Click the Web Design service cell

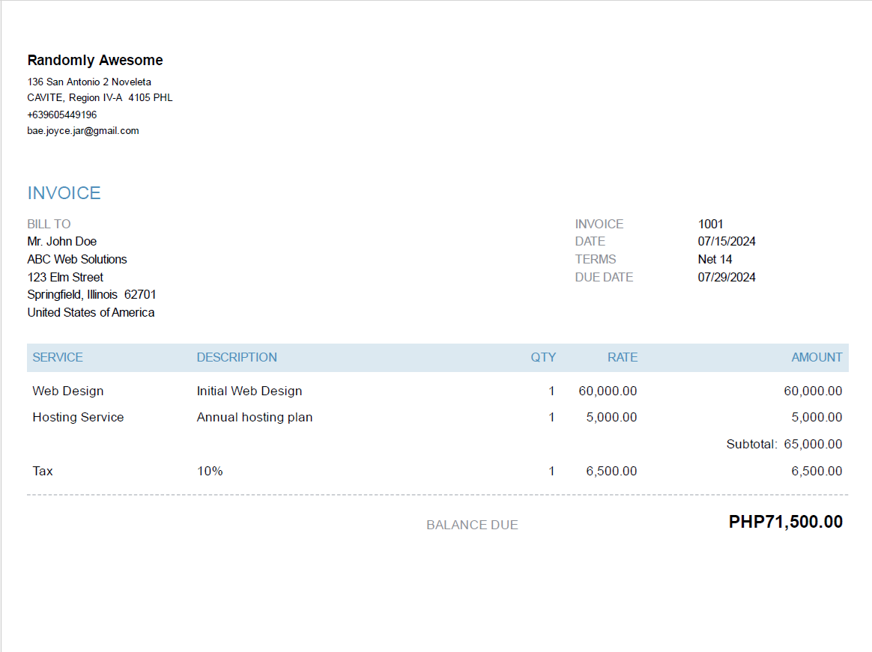click(68, 391)
